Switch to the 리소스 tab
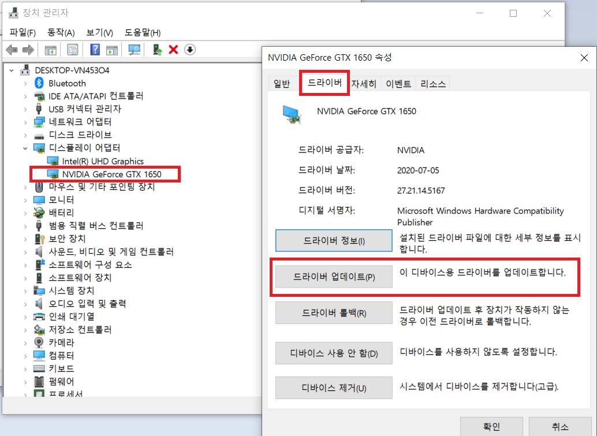Image resolution: width=597 pixels, height=436 pixels. pos(433,83)
